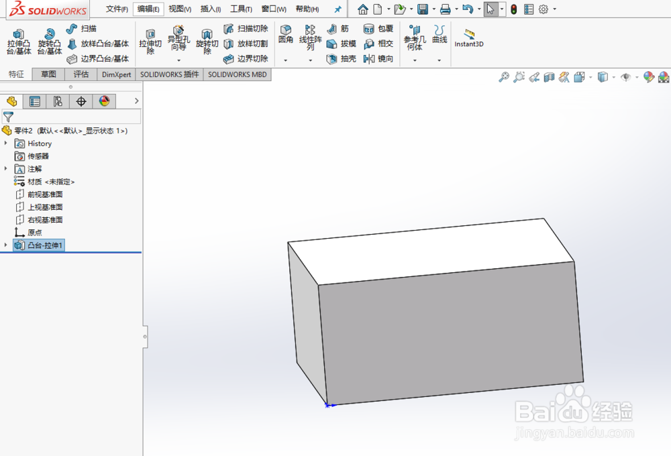
Task: Open the 编辑外观 color tool
Action: [648, 76]
